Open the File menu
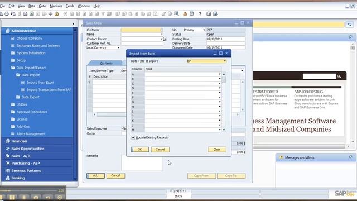 tap(2, 6)
